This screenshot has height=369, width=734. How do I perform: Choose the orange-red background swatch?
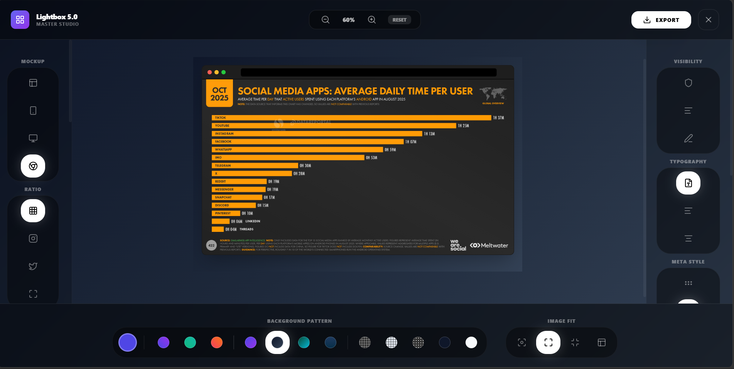coord(217,342)
